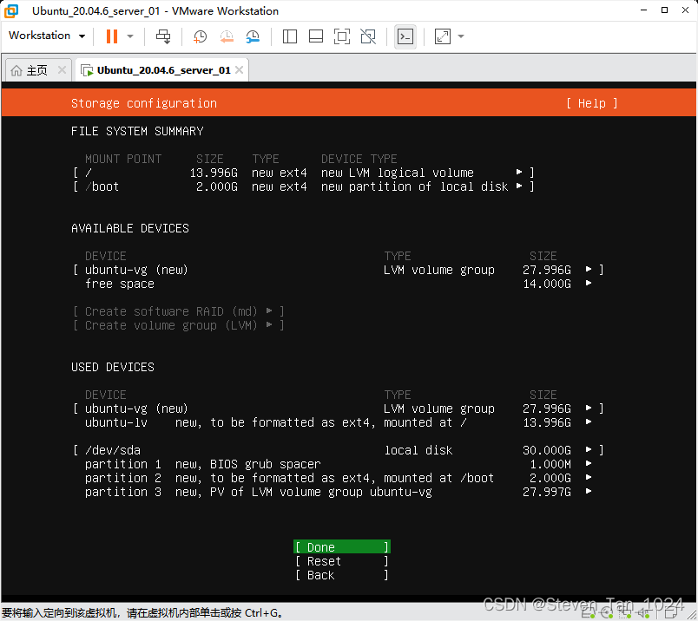Viewport: 698px width, 621px height.
Task: Show or hide the library sidebar panel
Action: tap(290, 36)
